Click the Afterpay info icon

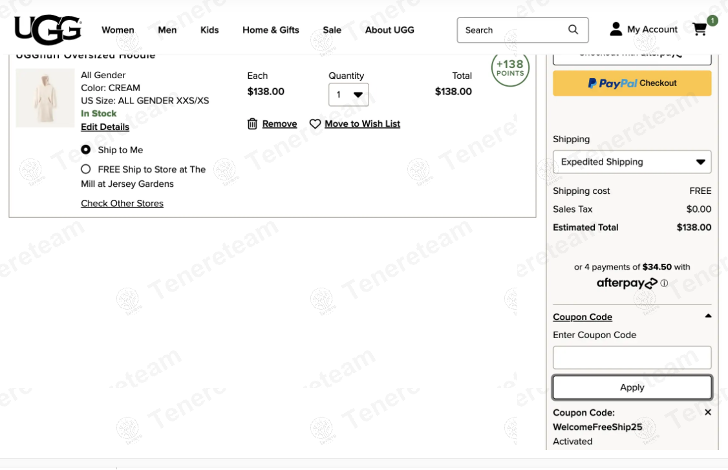(664, 283)
